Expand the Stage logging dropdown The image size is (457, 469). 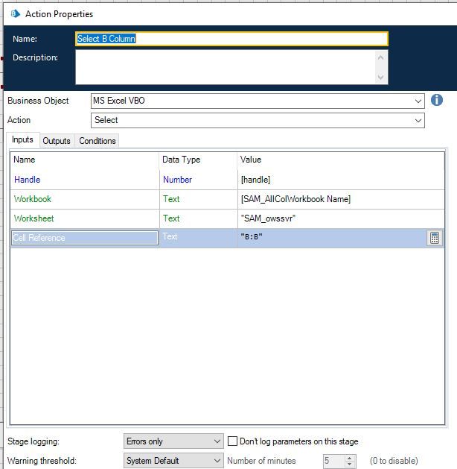point(217,441)
